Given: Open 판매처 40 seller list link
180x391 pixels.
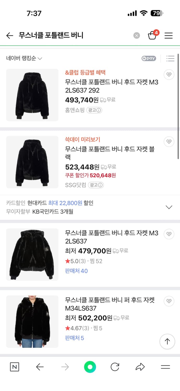Looking at the screenshot, I should 76,271.
